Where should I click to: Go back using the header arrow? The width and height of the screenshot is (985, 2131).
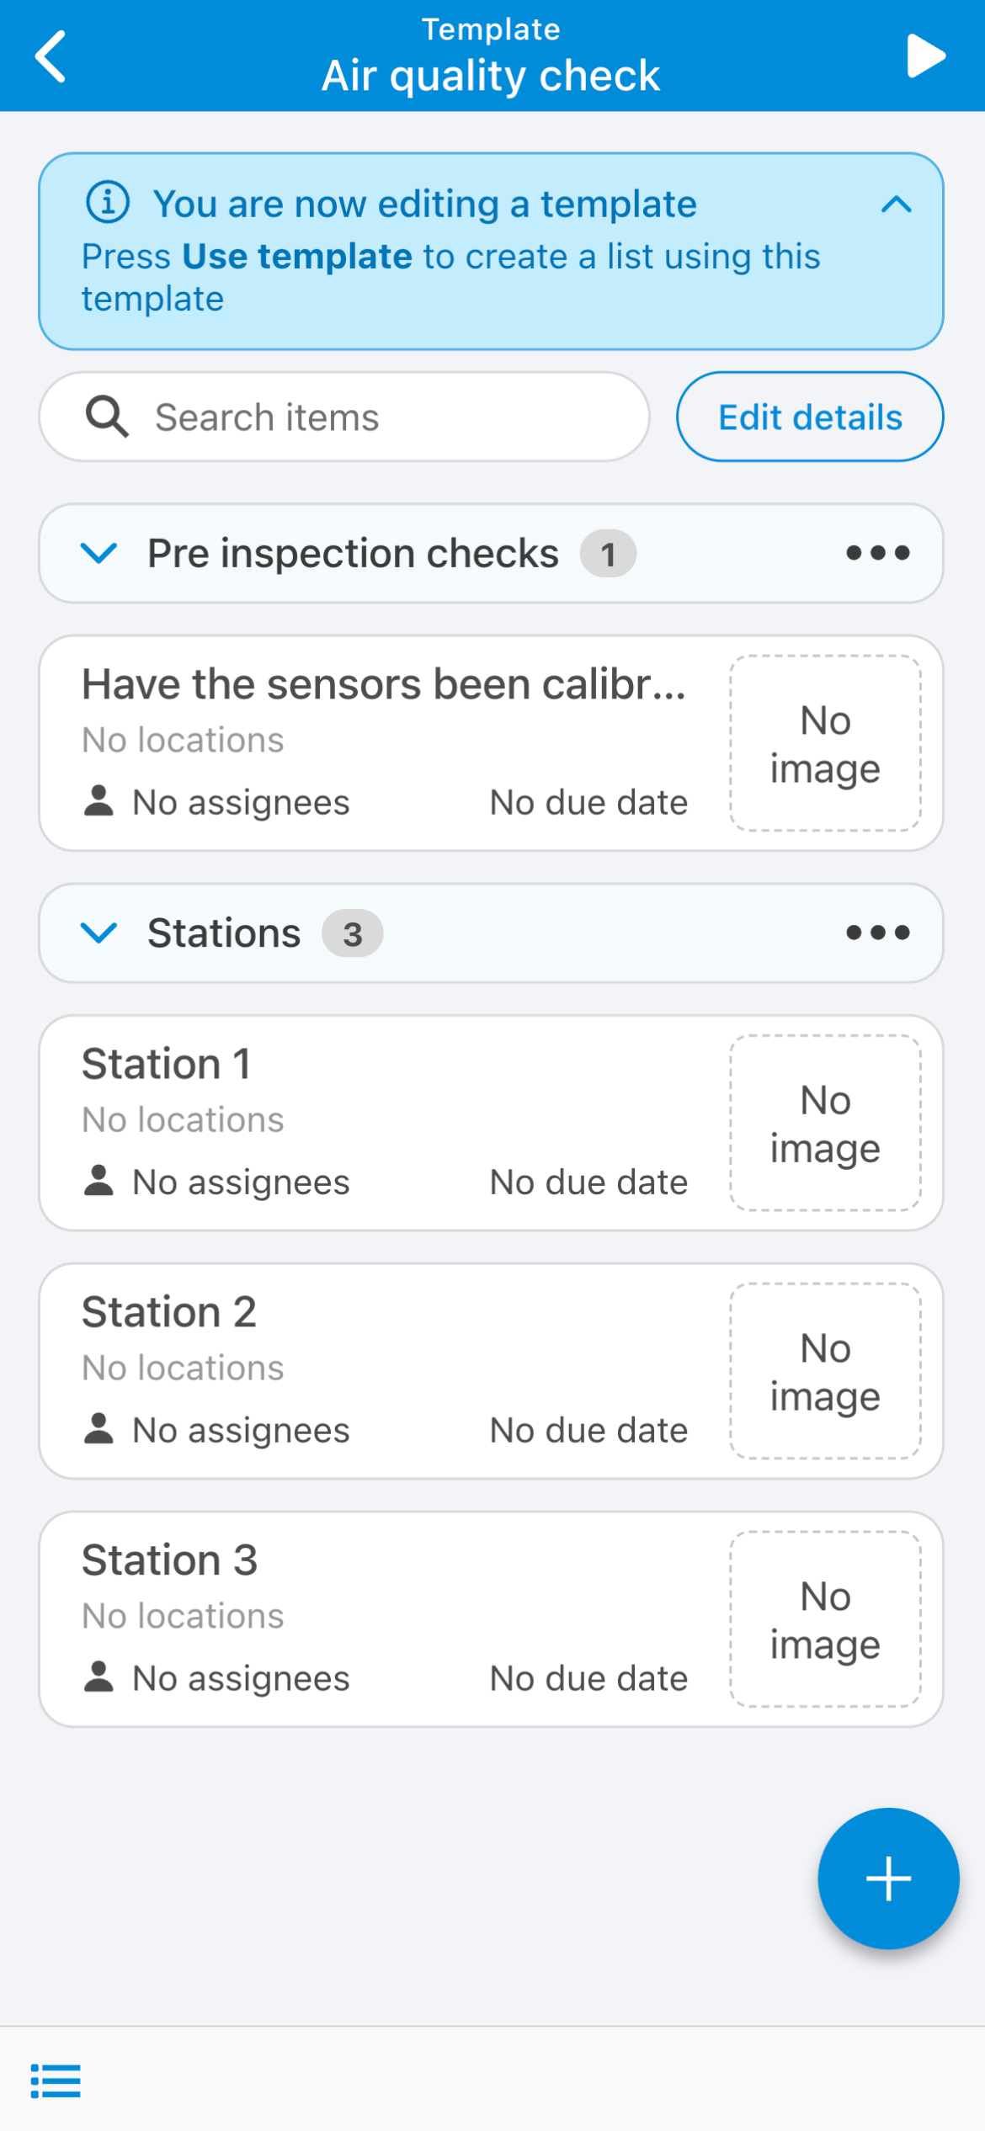coord(51,57)
